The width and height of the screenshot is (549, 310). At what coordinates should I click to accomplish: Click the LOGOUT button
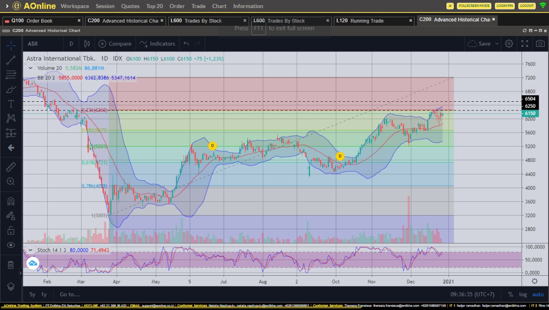[526, 6]
